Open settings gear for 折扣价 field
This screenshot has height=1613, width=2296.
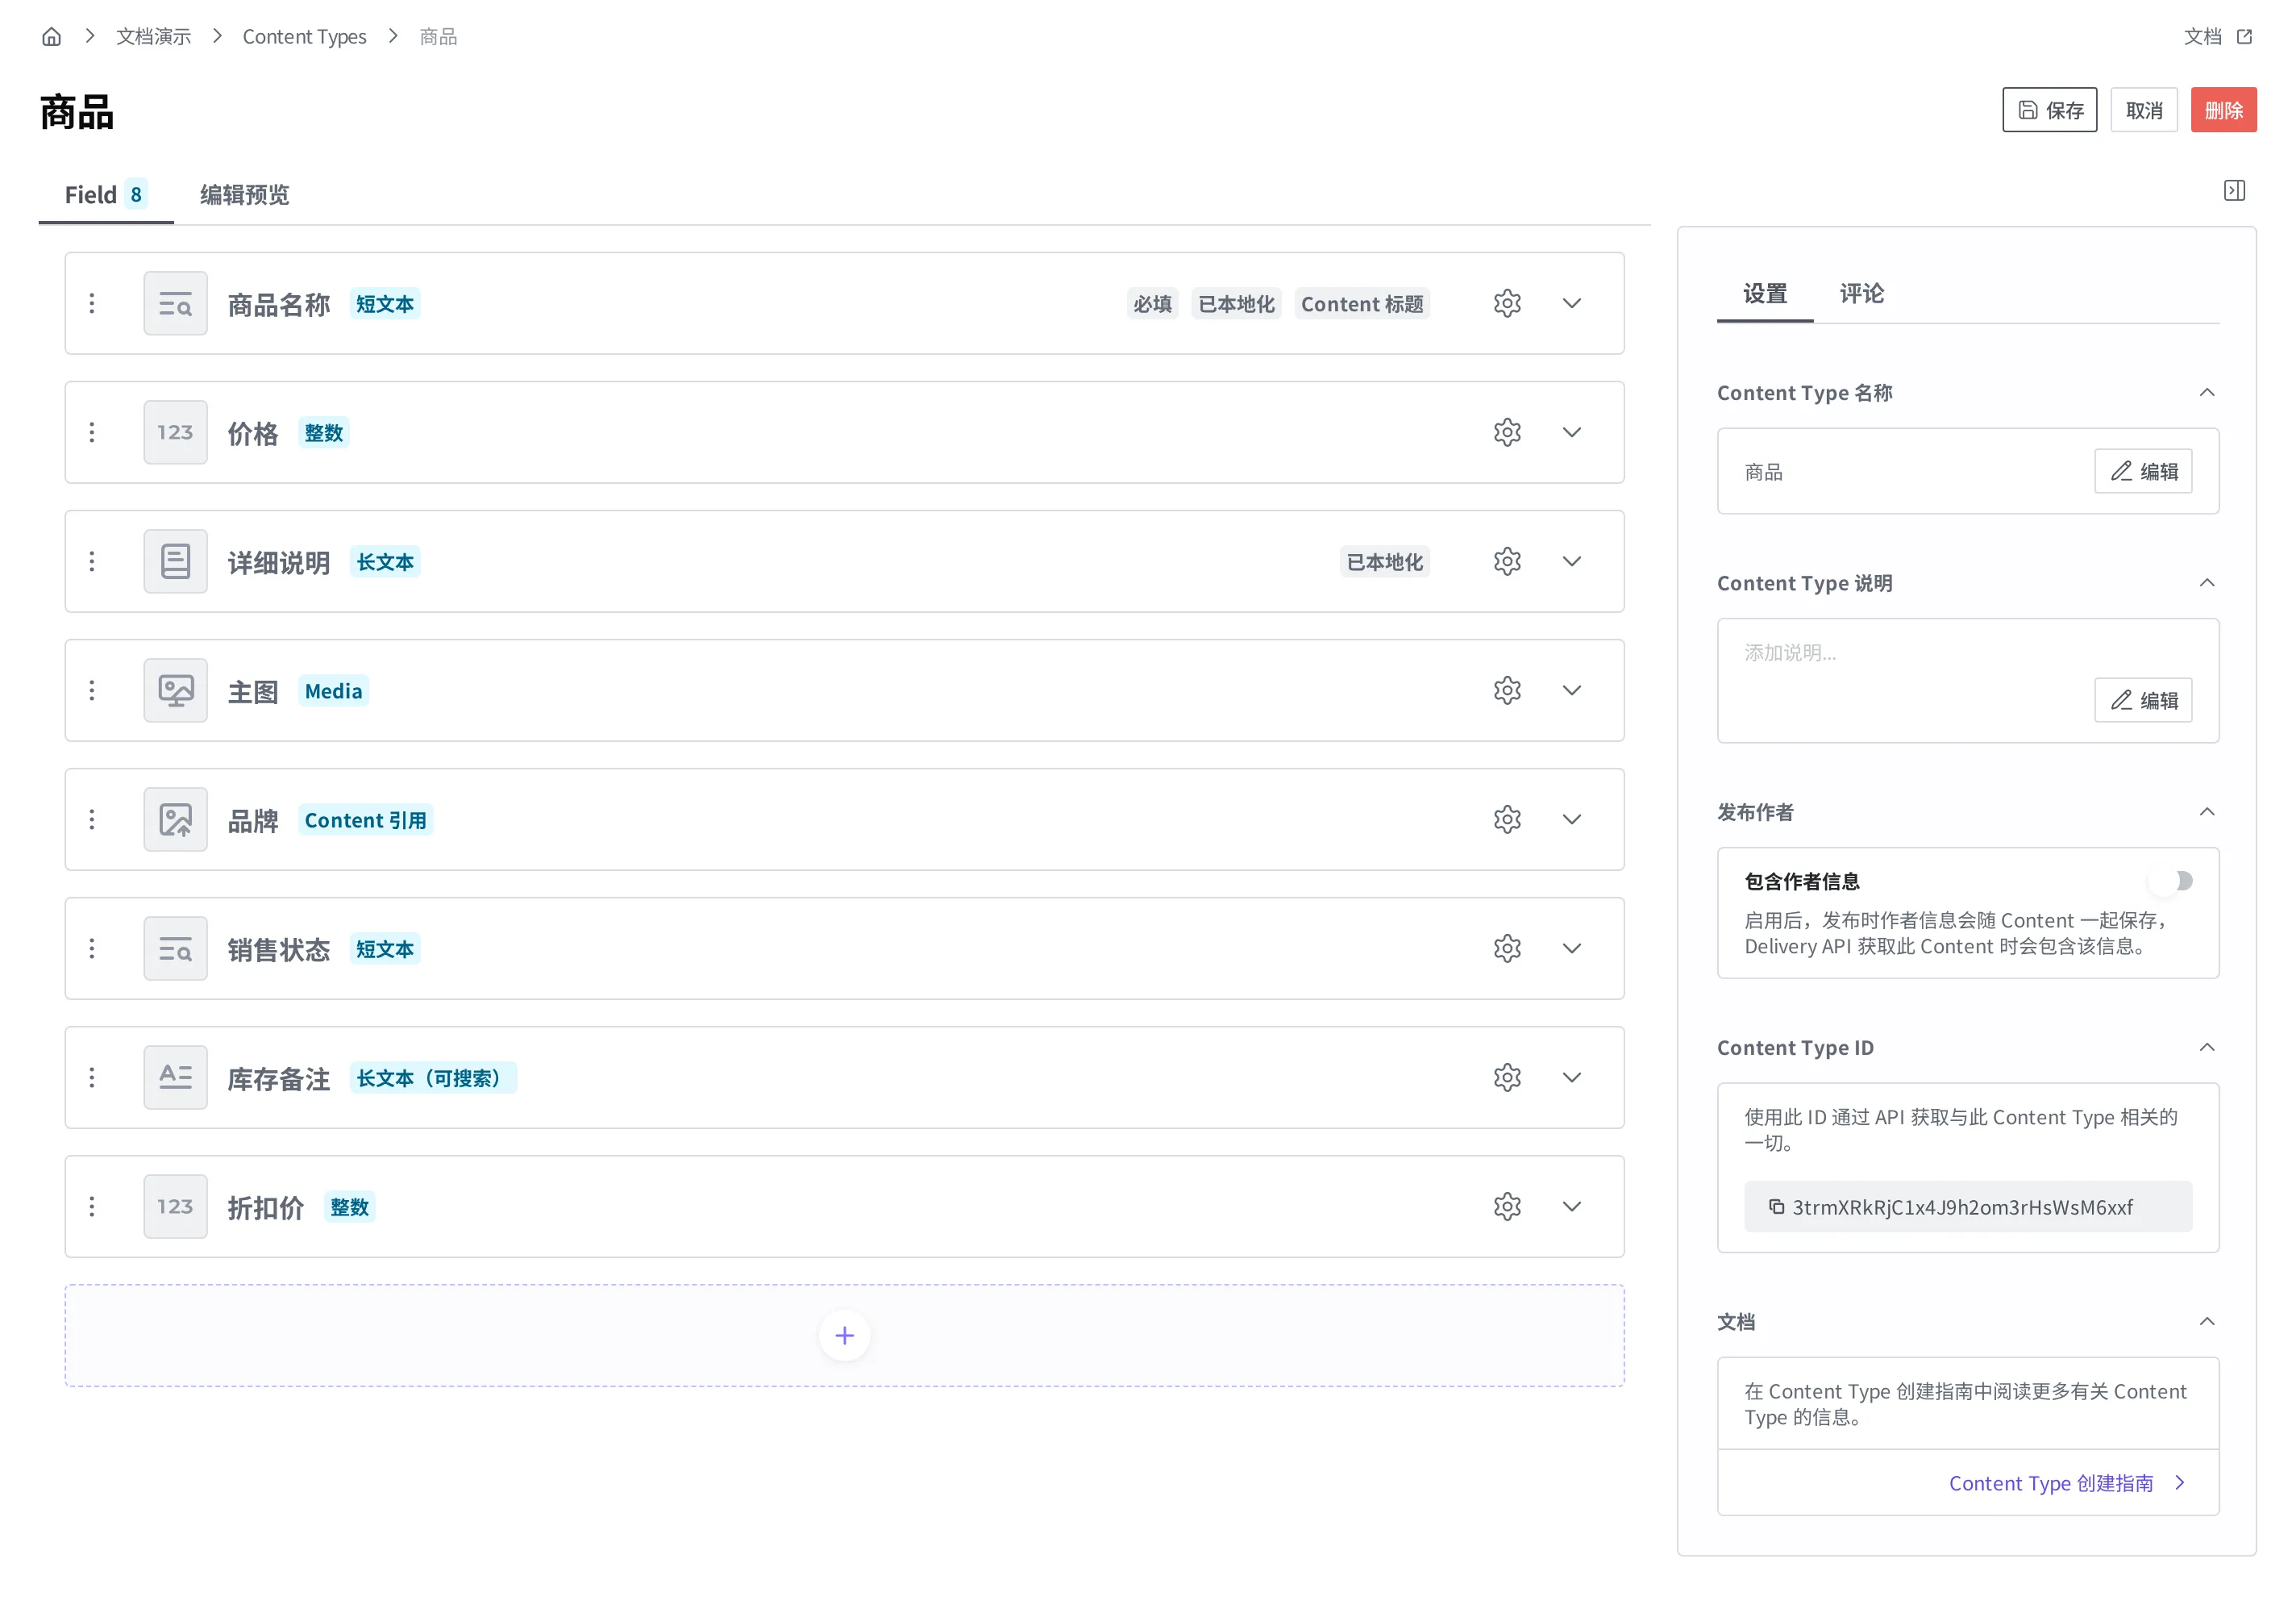click(1507, 1207)
